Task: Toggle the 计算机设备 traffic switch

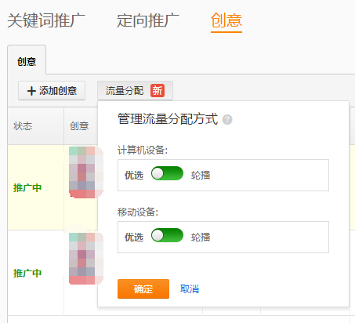Action: (x=167, y=173)
